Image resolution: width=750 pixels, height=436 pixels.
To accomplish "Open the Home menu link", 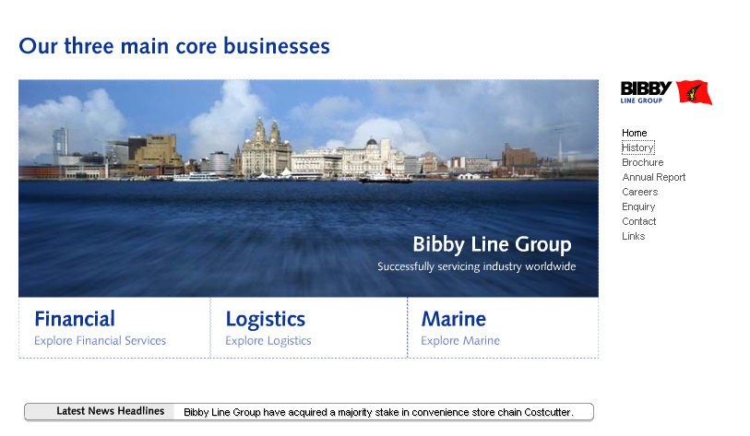I will click(635, 133).
